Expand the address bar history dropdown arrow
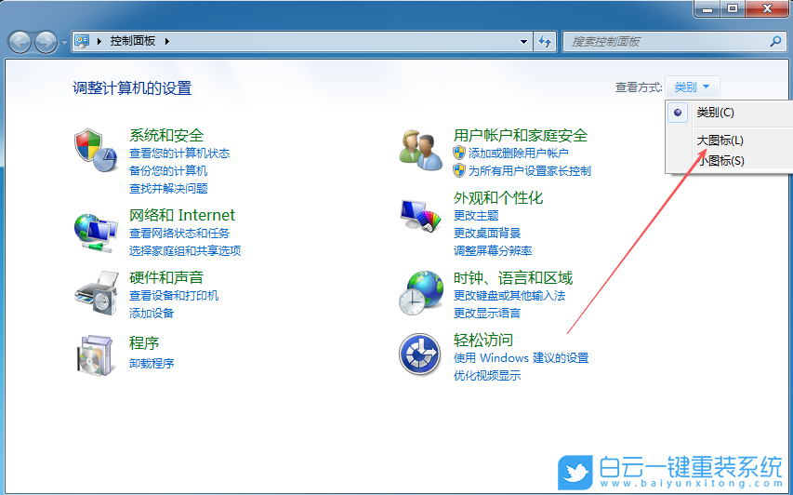The height and width of the screenshot is (495, 793). (524, 42)
